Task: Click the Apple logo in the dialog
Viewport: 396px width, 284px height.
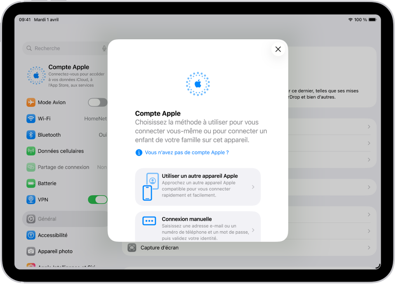Action: tap(198, 84)
